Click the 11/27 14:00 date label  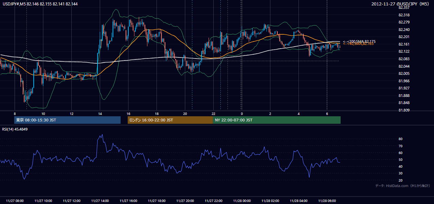pyautogui.click(x=100, y=201)
